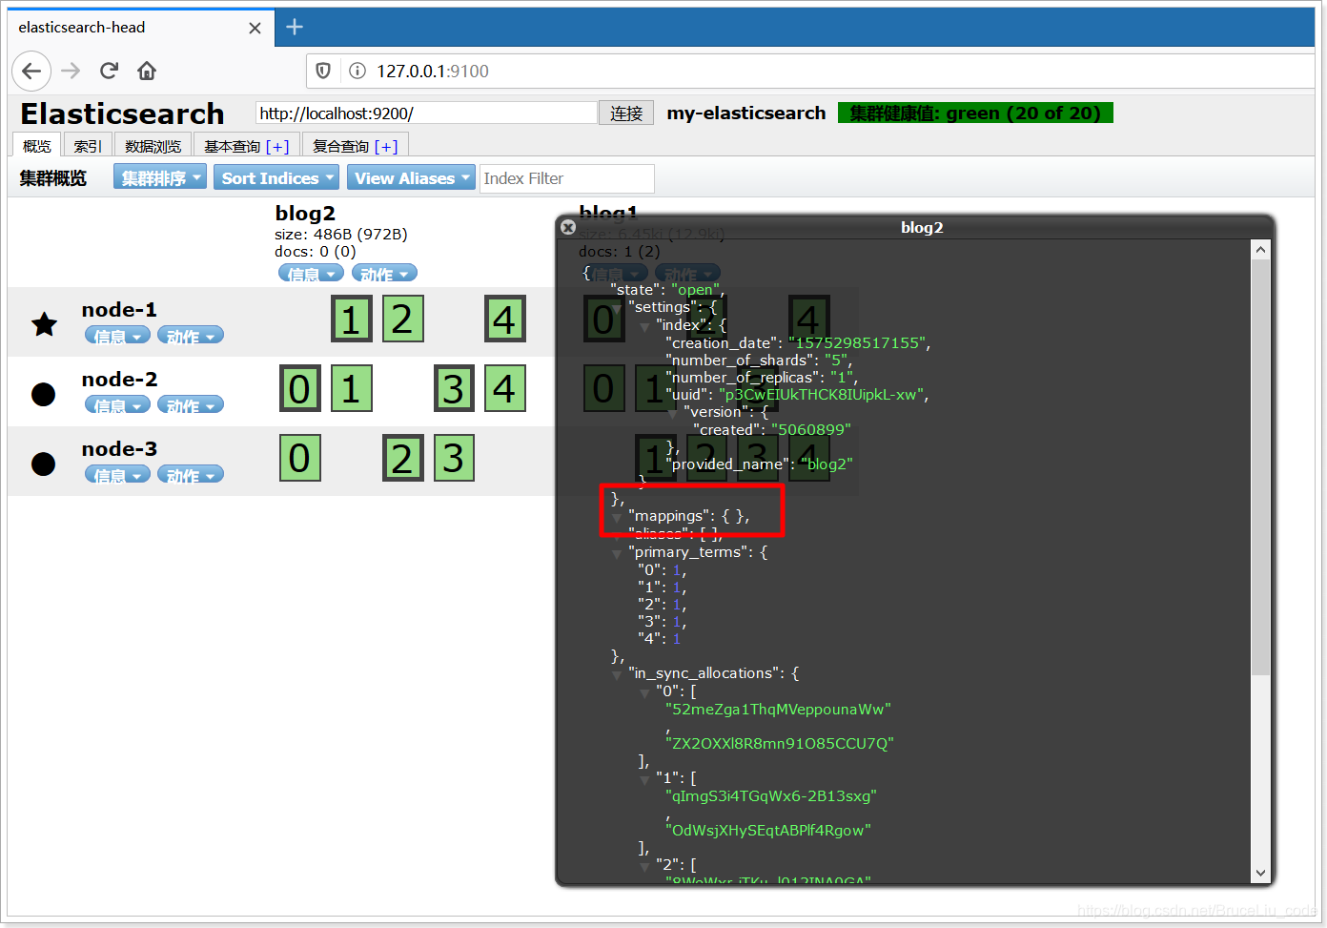Click the blog2 popup scrollbar thumb
This screenshot has height=928, width=1327.
pyautogui.click(x=1260, y=467)
